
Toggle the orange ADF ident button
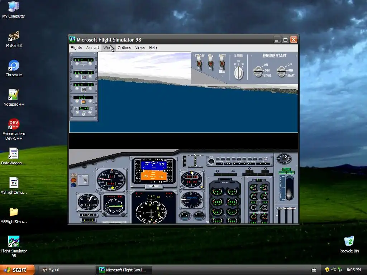(x=84, y=102)
